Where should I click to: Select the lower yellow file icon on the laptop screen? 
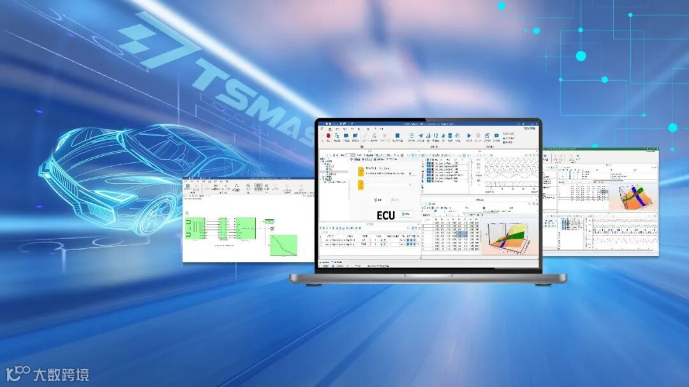(360, 185)
